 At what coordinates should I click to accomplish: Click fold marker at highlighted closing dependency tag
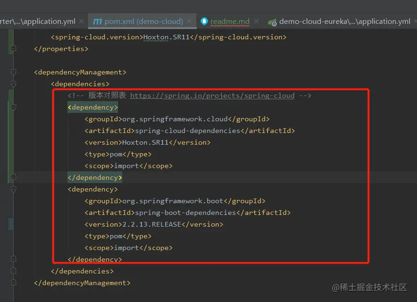coord(14,177)
